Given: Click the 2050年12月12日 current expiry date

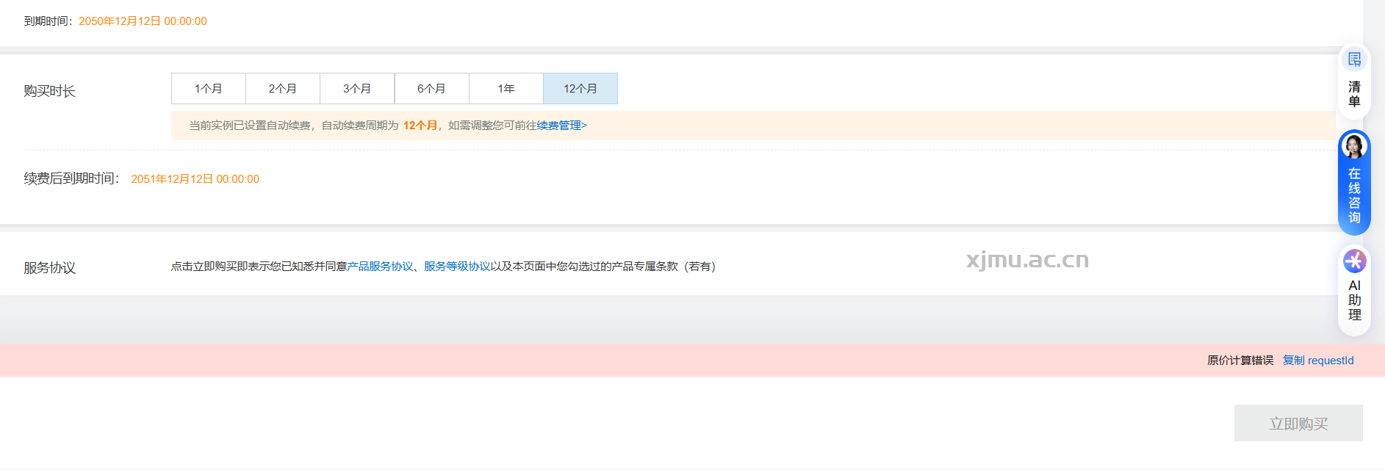Looking at the screenshot, I should [x=143, y=21].
